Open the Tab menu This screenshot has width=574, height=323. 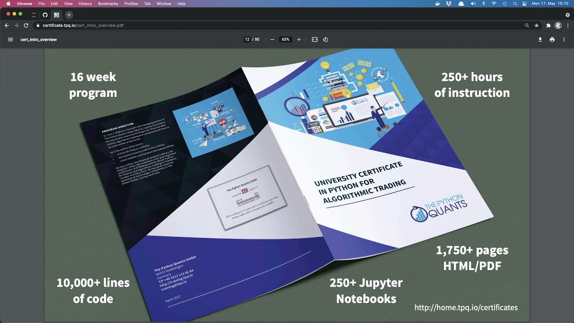(x=147, y=4)
